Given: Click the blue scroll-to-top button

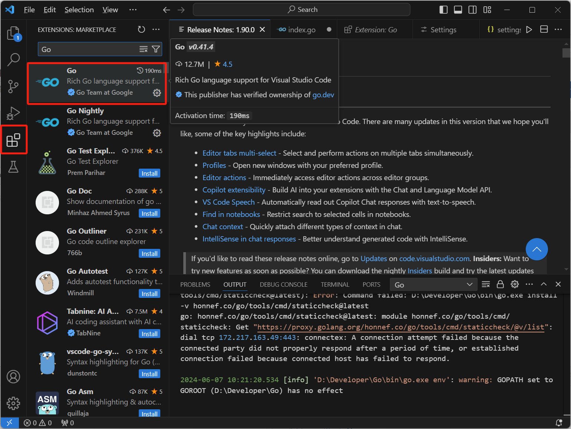Looking at the screenshot, I should coord(537,249).
